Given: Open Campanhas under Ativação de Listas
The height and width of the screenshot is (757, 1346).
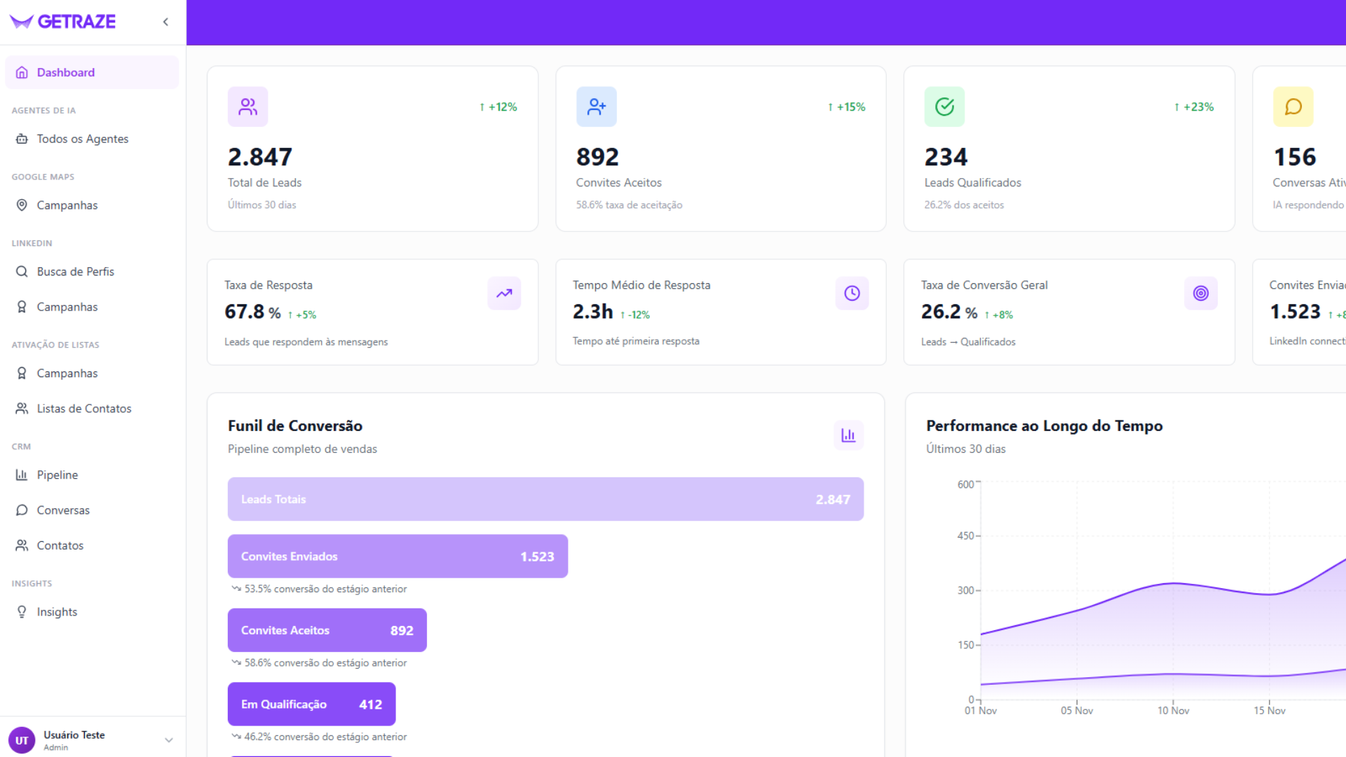Looking at the screenshot, I should coord(67,373).
